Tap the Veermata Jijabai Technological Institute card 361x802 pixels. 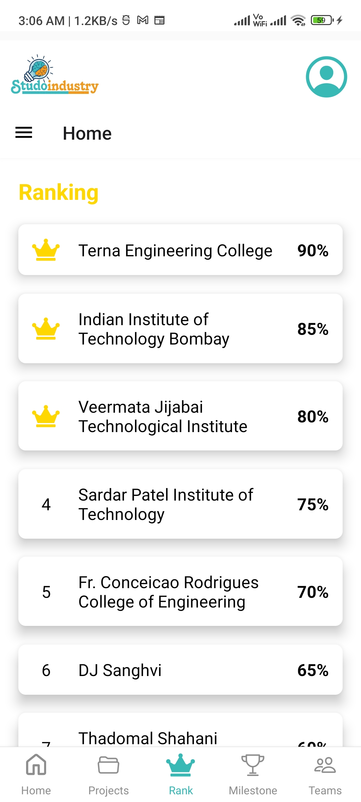[180, 416]
